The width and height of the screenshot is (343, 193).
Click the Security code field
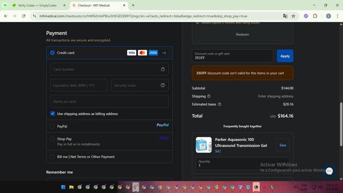tap(140, 85)
